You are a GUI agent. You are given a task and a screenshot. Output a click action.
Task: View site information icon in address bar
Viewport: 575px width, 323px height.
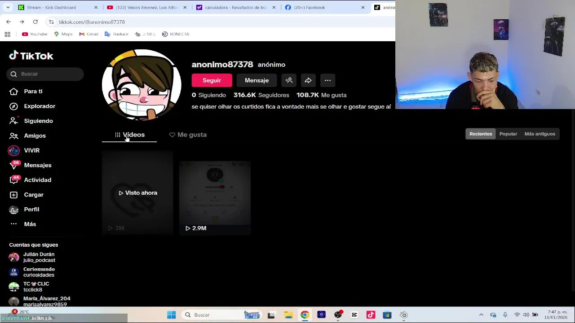51,22
